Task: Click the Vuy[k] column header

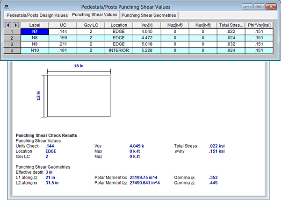Action: click(x=147, y=25)
